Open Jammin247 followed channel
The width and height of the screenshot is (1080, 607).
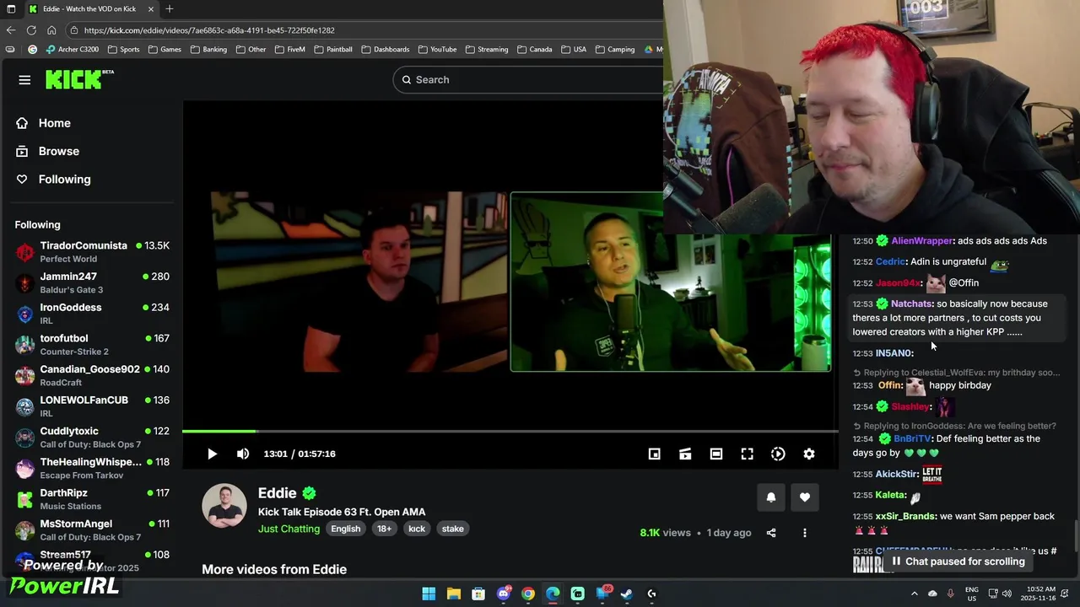point(92,282)
